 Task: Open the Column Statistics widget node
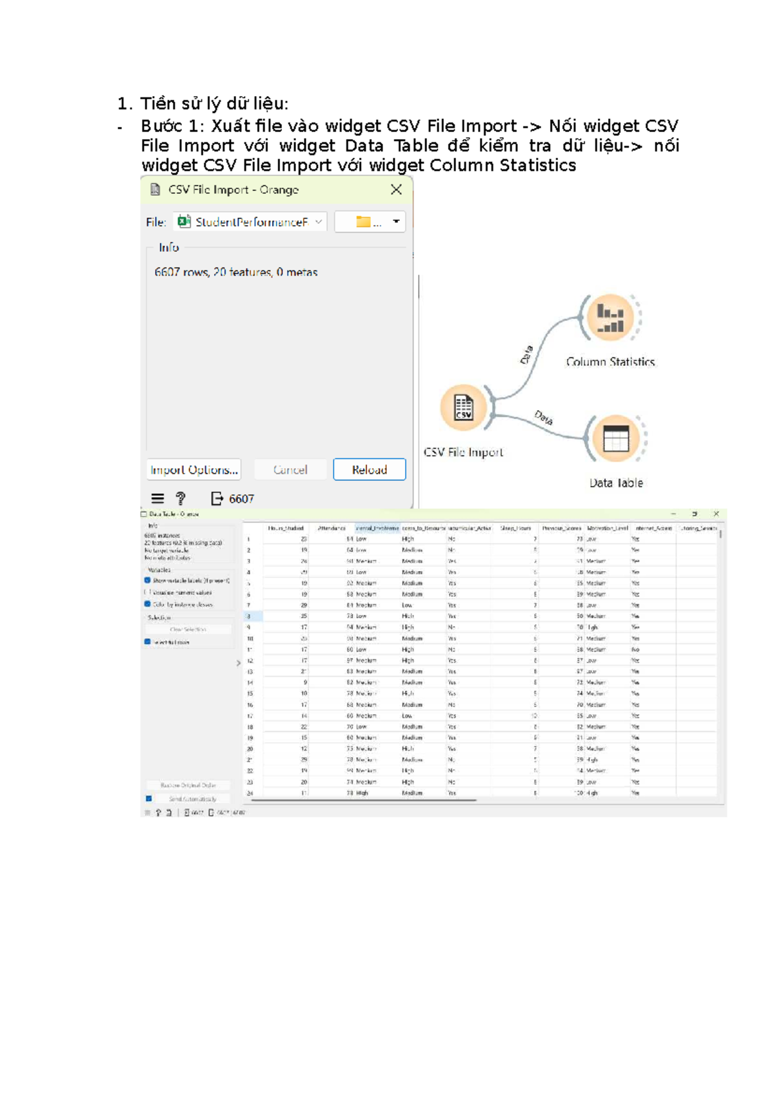[610, 318]
